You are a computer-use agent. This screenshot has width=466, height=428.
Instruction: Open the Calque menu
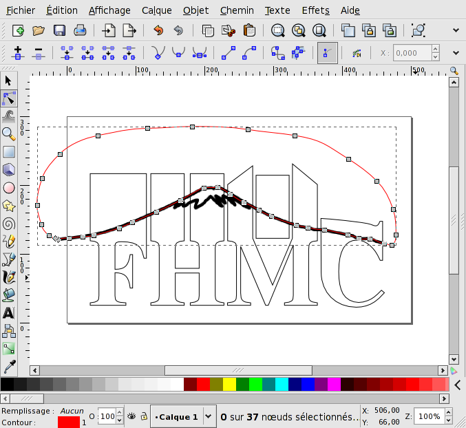point(157,10)
